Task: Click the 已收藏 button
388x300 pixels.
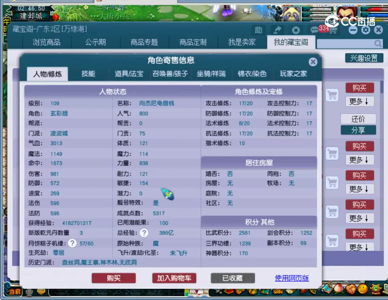Action: [232, 278]
